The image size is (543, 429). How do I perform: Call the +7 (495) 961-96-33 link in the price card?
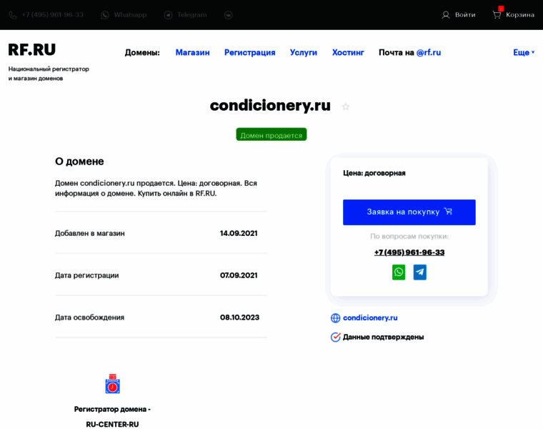point(409,252)
